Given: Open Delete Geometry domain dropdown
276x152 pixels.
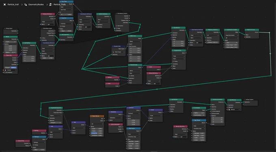Looking at the screenshot, I should coord(103,20).
